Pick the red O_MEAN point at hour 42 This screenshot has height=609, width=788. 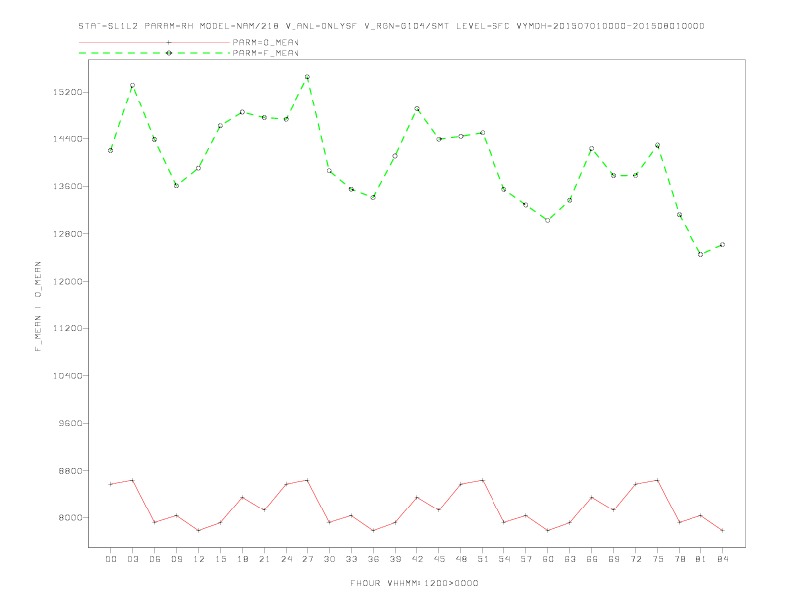point(417,497)
